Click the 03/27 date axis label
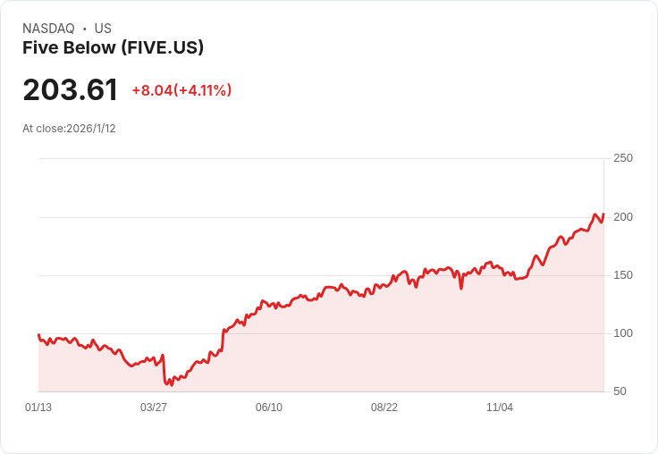 154,408
